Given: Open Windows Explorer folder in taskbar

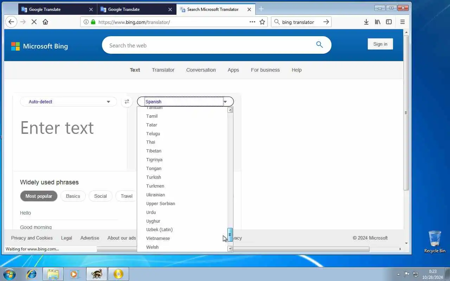Looking at the screenshot, I should point(53,274).
